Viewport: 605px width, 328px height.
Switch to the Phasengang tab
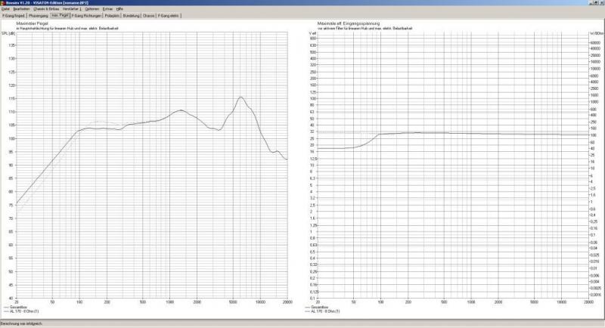[x=39, y=16]
